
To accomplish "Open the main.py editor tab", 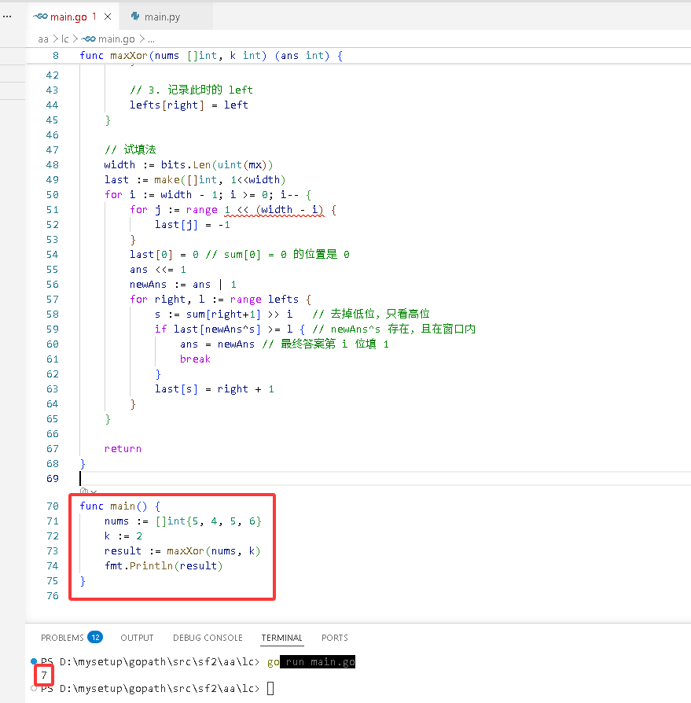I will (x=162, y=17).
